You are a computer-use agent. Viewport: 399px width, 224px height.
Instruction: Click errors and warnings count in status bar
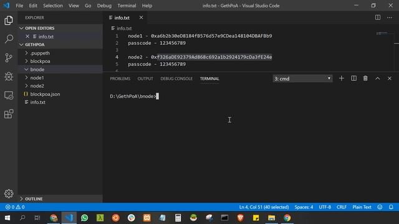(x=15, y=207)
